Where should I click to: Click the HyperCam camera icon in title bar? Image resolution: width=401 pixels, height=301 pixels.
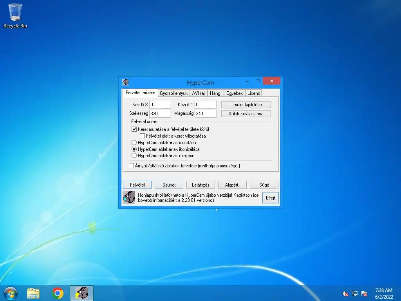(x=125, y=82)
